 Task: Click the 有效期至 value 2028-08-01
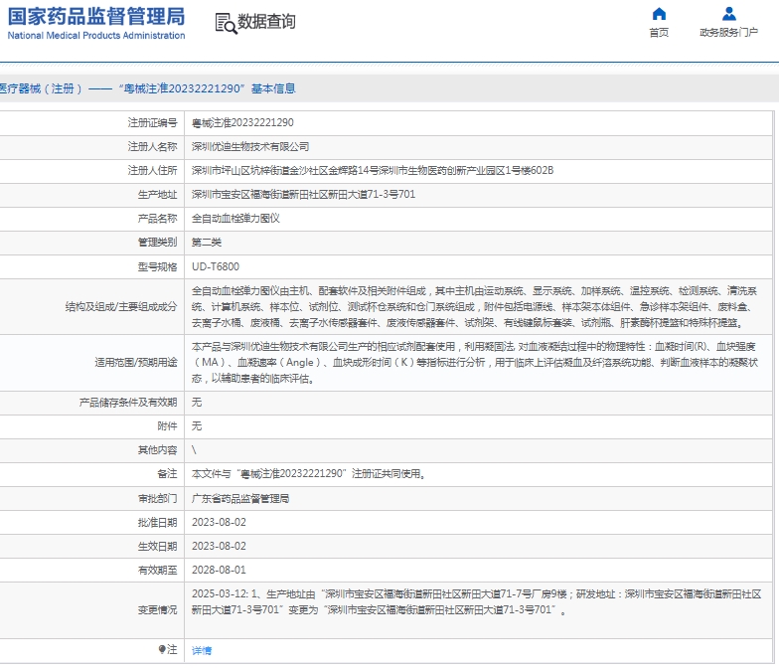(219, 570)
